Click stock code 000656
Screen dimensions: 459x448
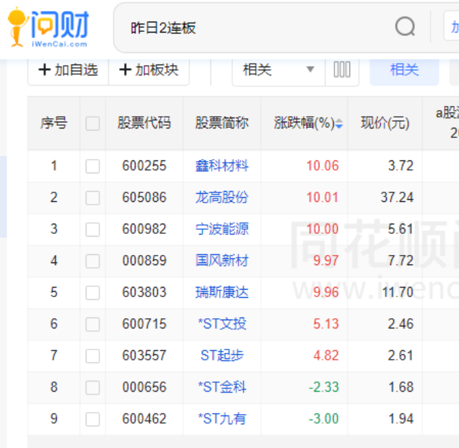click(144, 387)
